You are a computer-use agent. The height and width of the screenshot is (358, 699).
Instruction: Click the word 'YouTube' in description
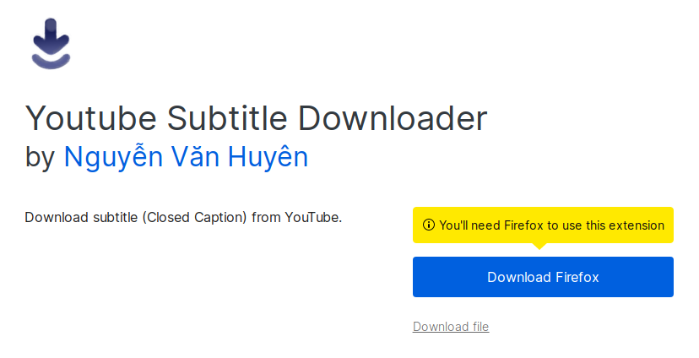click(x=312, y=218)
